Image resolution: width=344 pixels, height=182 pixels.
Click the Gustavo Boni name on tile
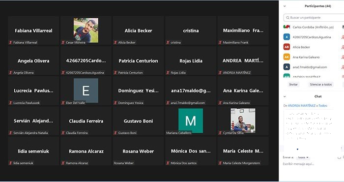pyautogui.click(x=138, y=121)
